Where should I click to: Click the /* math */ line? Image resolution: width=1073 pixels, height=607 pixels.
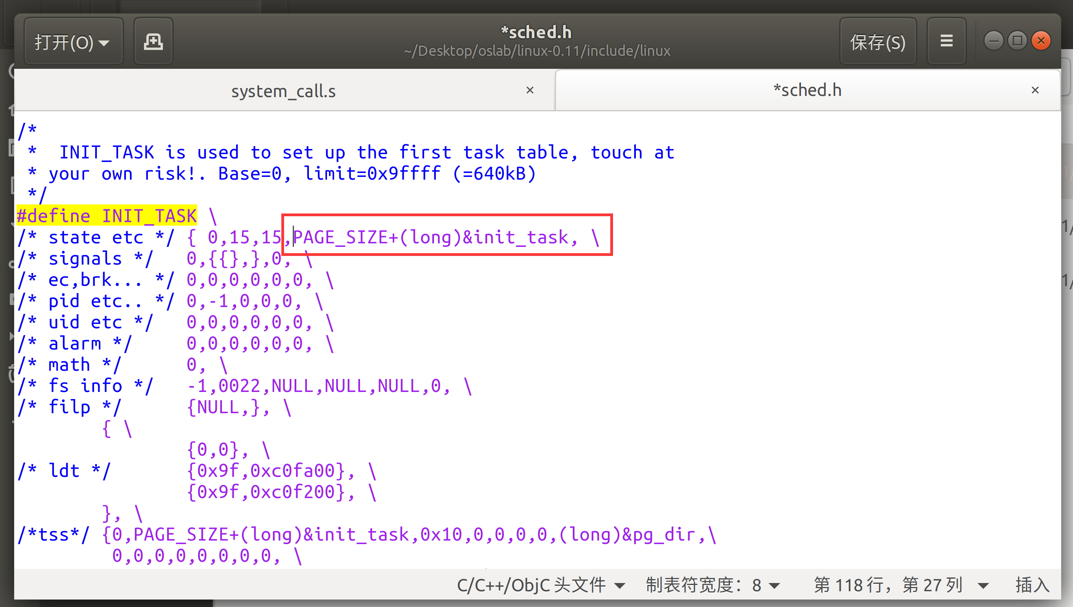point(123,365)
